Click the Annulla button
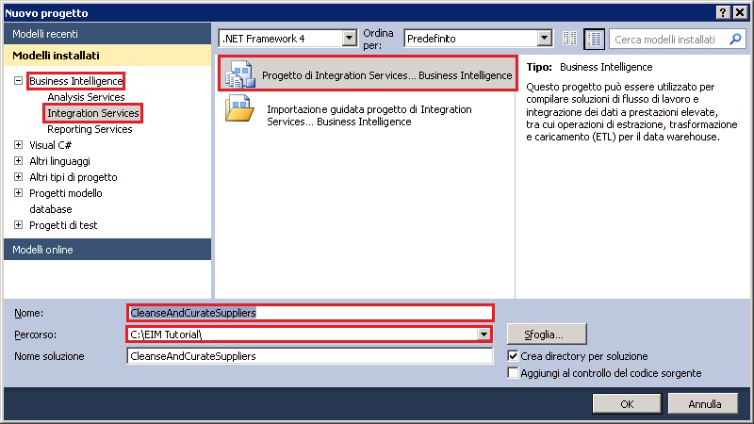 [x=704, y=404]
